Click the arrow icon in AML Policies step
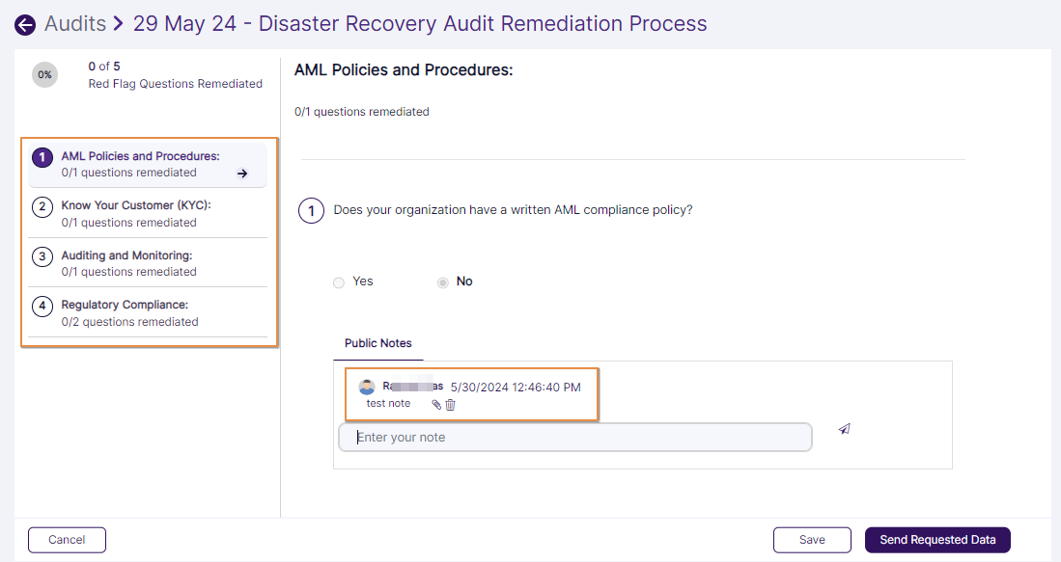 click(x=242, y=174)
